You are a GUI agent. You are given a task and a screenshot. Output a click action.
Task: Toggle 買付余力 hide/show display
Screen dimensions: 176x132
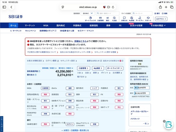[66, 68]
